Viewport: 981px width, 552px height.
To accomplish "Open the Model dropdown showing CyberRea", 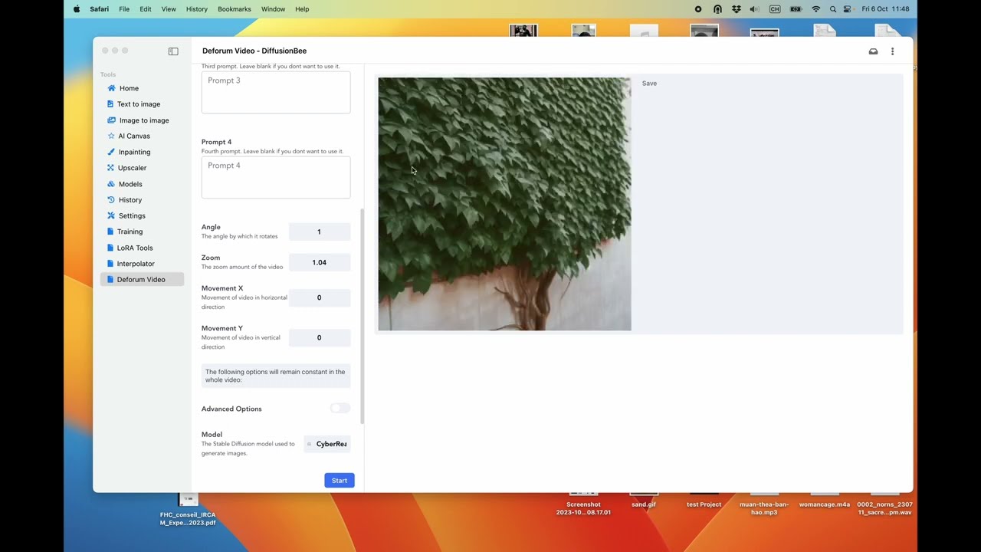I will coord(327,444).
